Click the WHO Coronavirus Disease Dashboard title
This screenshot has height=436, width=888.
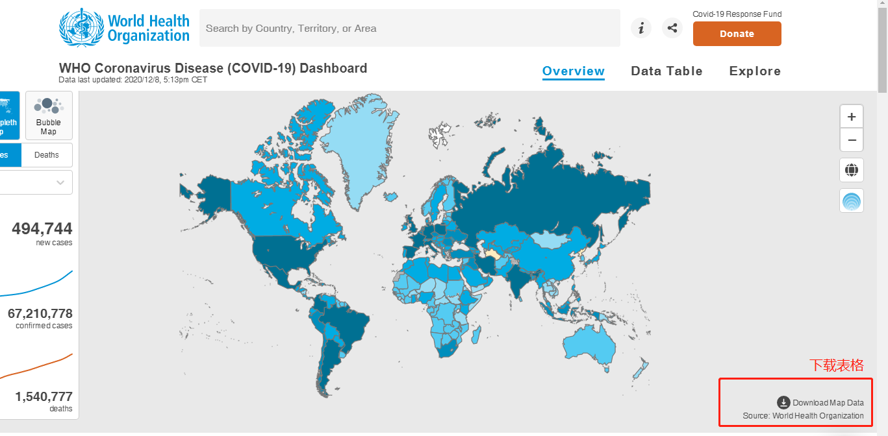point(213,68)
